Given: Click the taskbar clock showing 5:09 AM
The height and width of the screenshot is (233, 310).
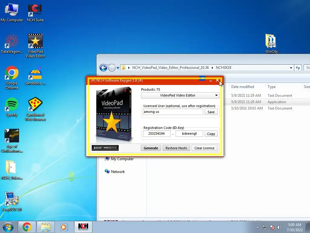Looking at the screenshot, I should click(x=295, y=227).
